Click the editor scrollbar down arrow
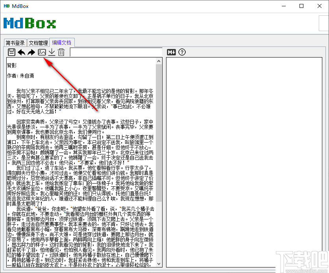 coord(159,264)
